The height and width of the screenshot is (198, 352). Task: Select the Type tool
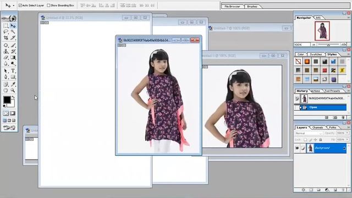click(13, 71)
